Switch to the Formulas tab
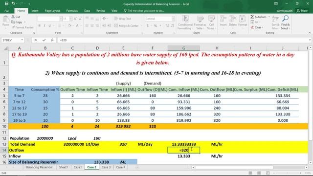 (72, 11)
